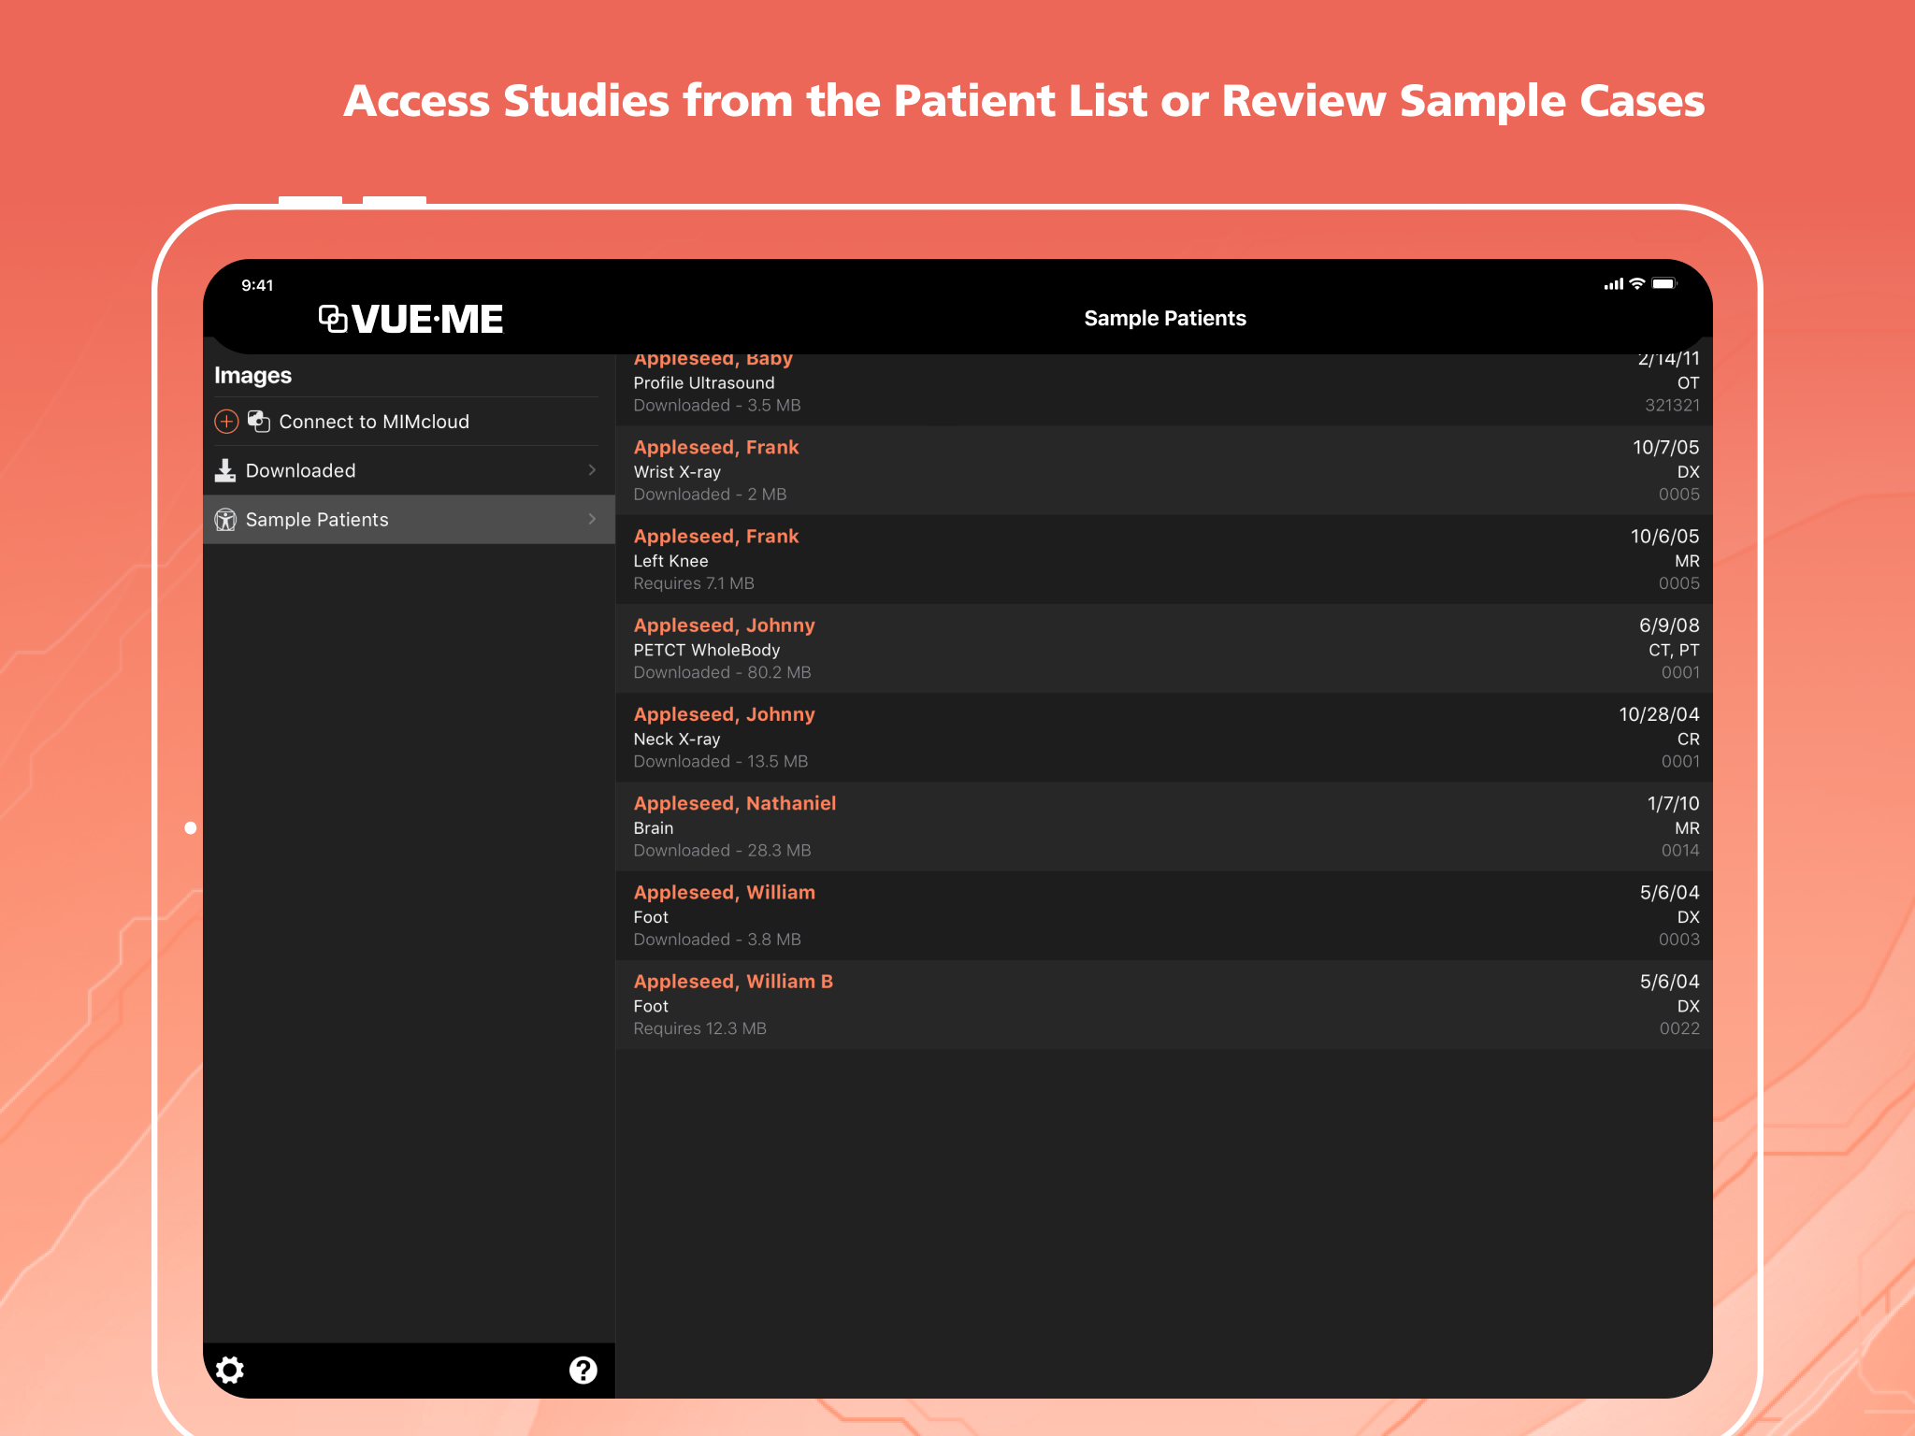The height and width of the screenshot is (1436, 1915).
Task: Tap the battery indicator in status bar
Action: tap(1663, 284)
